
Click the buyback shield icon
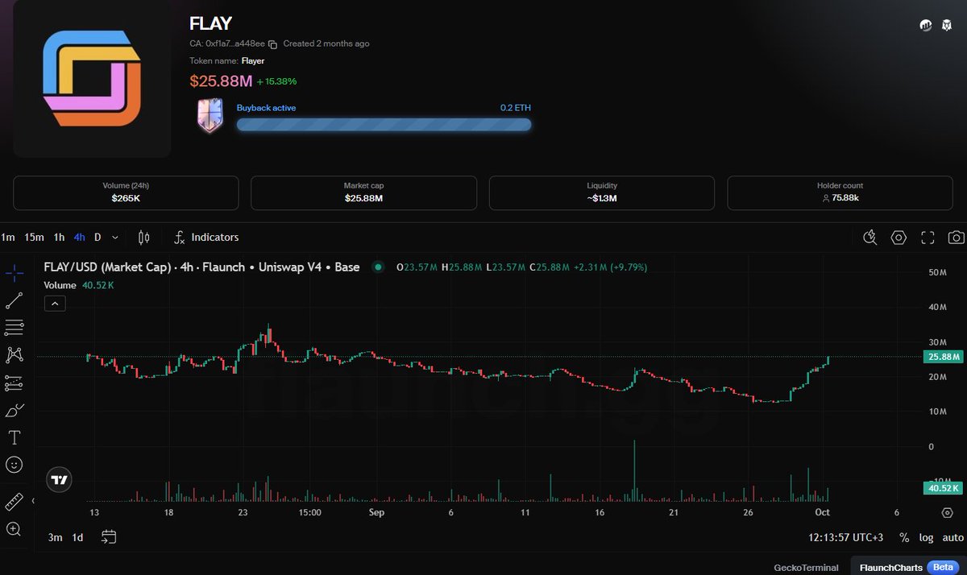tap(209, 116)
